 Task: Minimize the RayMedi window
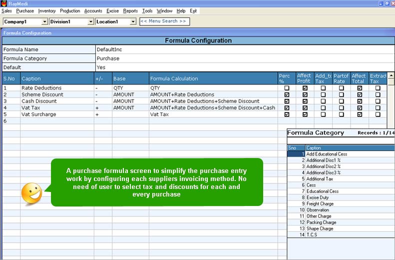click(381, 3)
